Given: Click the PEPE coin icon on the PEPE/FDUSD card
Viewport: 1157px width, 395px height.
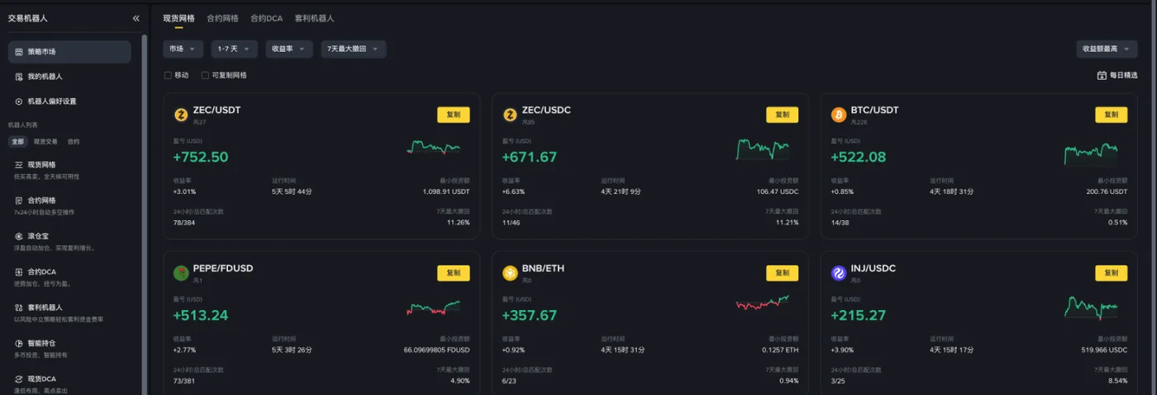Looking at the screenshot, I should (181, 273).
